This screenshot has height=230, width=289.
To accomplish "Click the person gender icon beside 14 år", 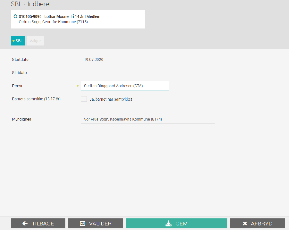I will [73, 16].
